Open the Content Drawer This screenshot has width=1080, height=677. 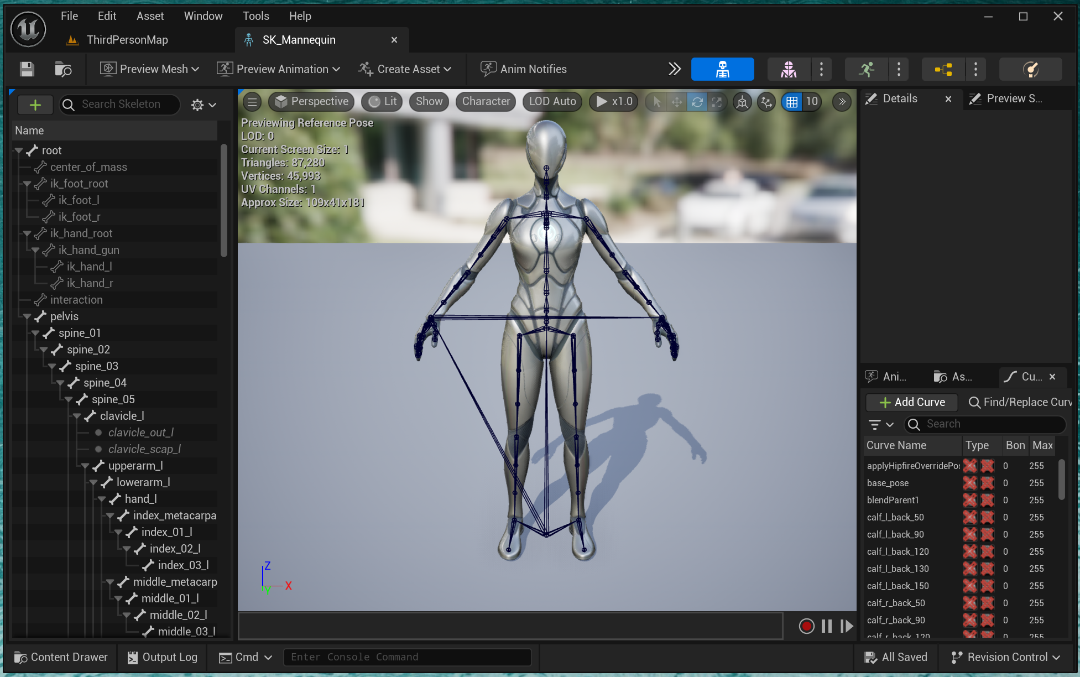click(61, 657)
